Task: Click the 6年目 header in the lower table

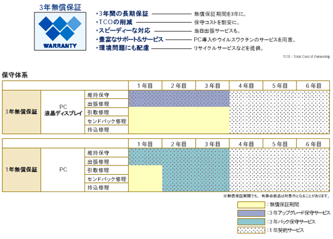Action: [x=313, y=144]
